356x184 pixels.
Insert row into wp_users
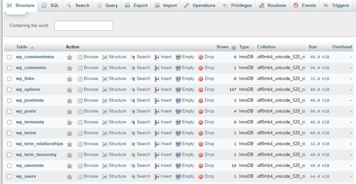click(163, 176)
